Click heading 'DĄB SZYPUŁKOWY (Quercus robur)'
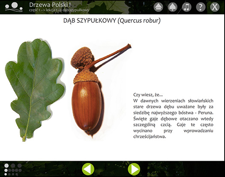 (x=112, y=21)
